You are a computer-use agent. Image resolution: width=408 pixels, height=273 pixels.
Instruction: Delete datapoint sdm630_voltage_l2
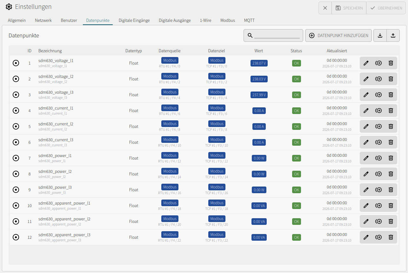click(x=391, y=79)
